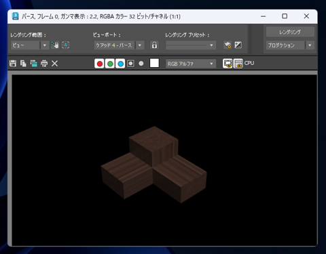Maximize the rendered frame window
This screenshot has width=326, height=254.
coord(285,16)
